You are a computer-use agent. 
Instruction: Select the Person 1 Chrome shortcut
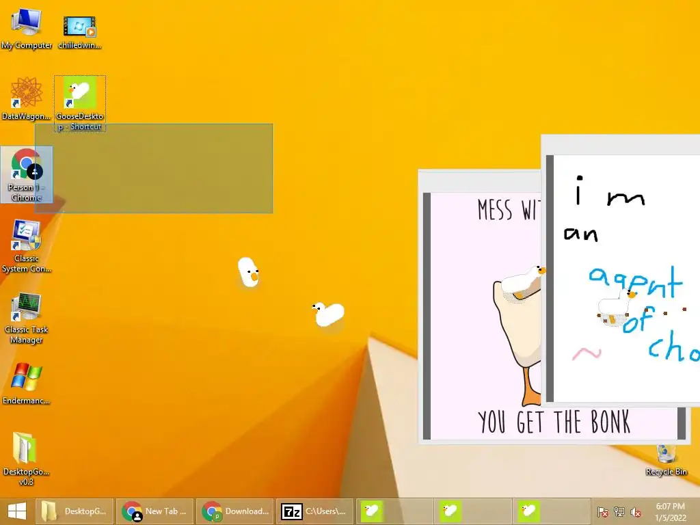tap(27, 174)
